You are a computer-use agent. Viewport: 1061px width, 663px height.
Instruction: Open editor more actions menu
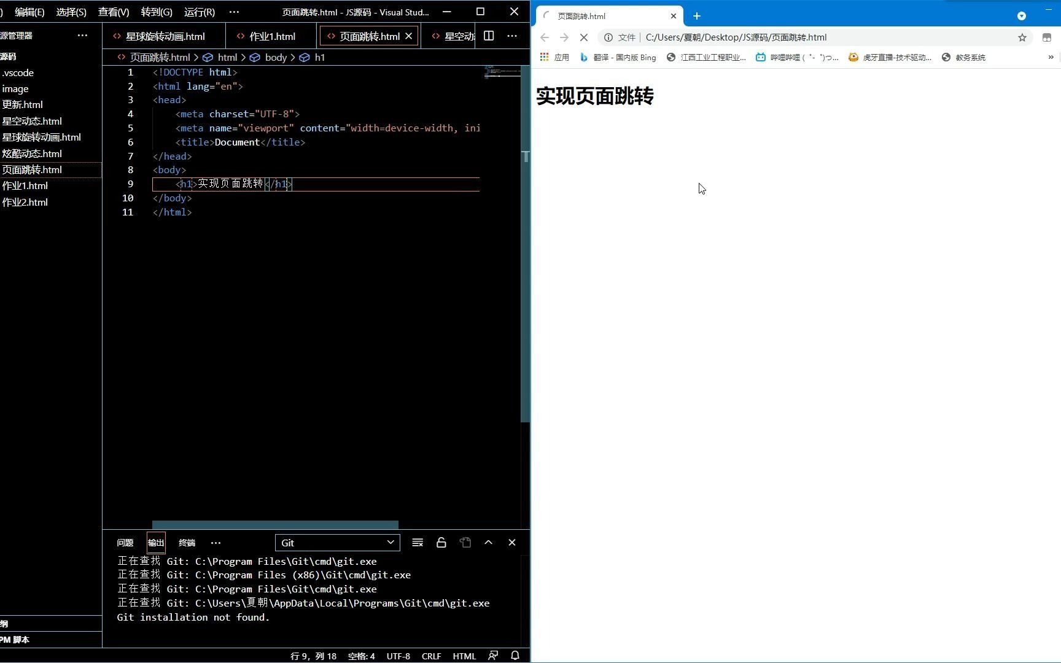click(x=512, y=36)
